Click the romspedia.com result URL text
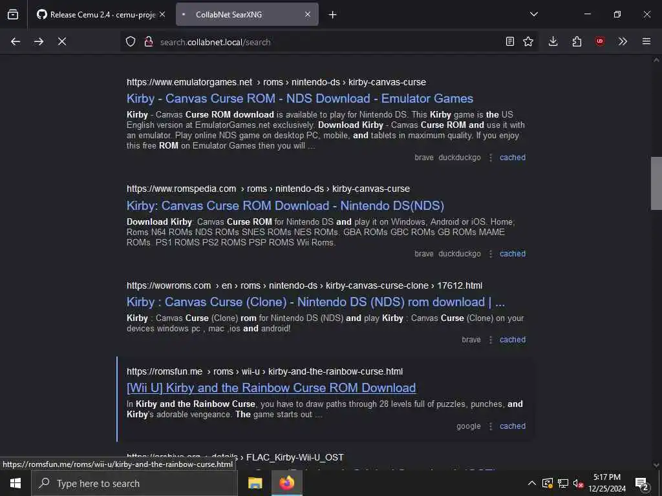This screenshot has height=496, width=662. point(268,189)
